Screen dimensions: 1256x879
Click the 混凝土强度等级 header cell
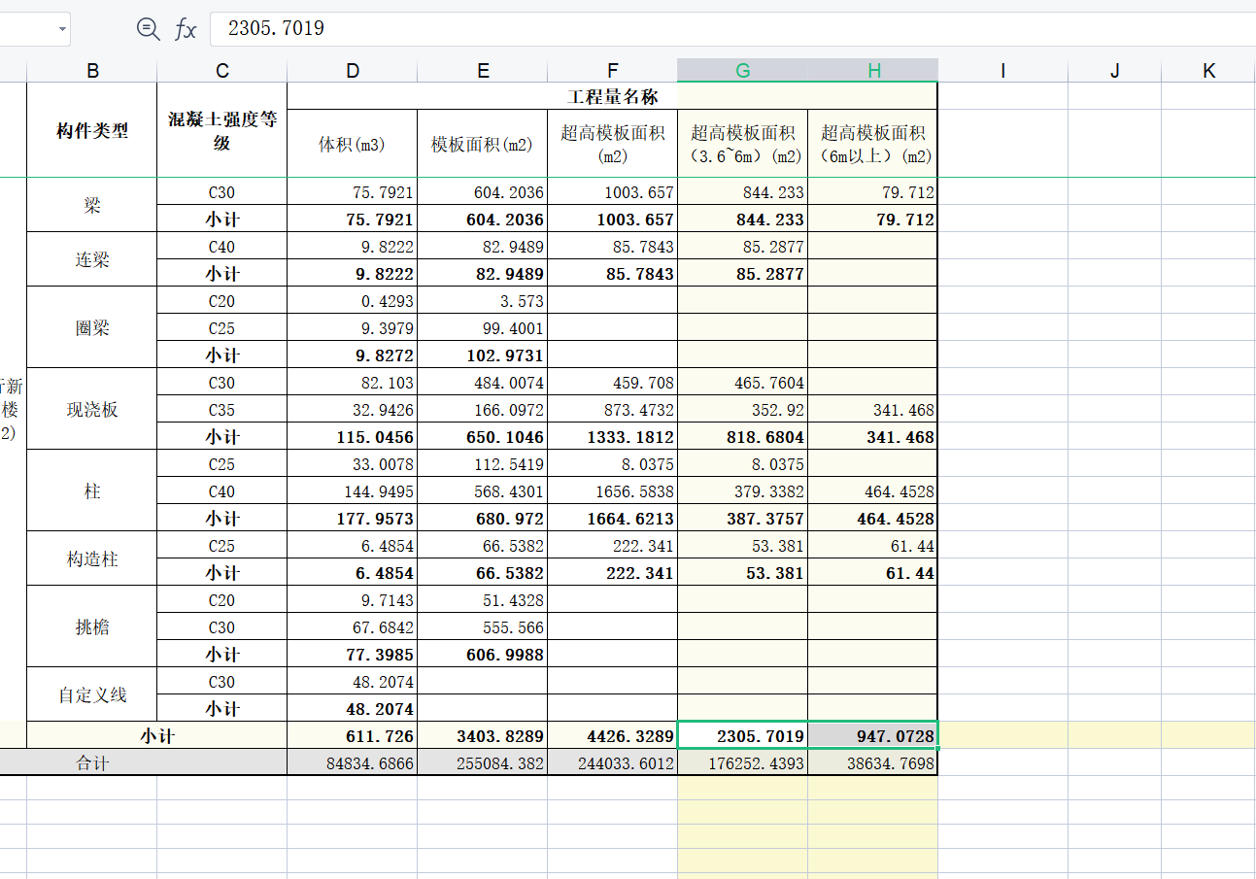[222, 130]
